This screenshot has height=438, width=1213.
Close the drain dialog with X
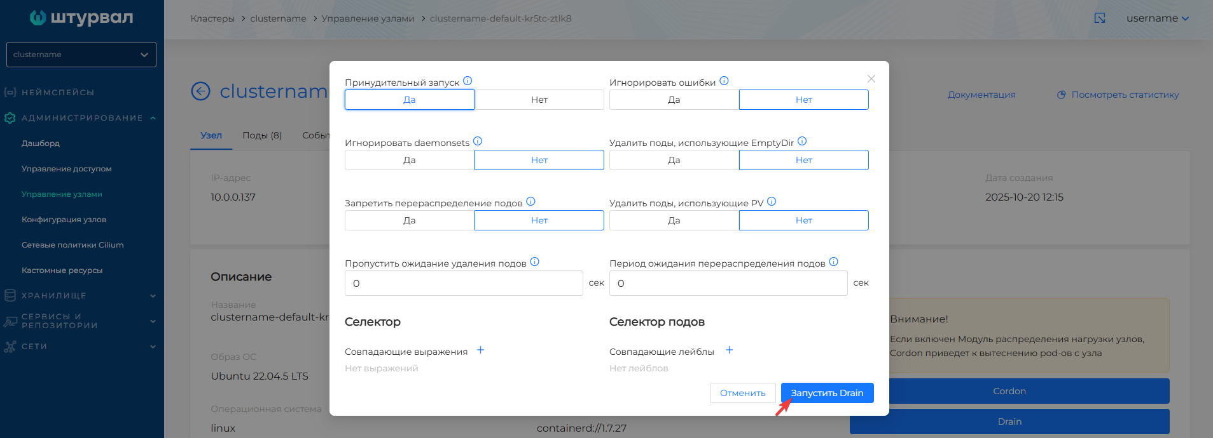click(x=871, y=79)
